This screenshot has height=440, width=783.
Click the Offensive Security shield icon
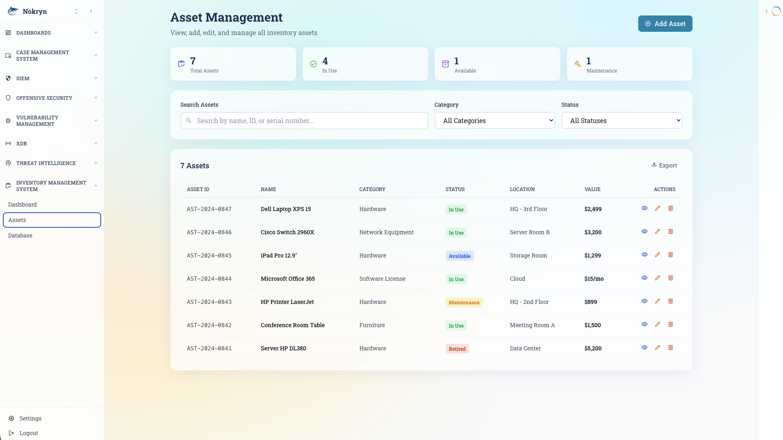coord(8,98)
